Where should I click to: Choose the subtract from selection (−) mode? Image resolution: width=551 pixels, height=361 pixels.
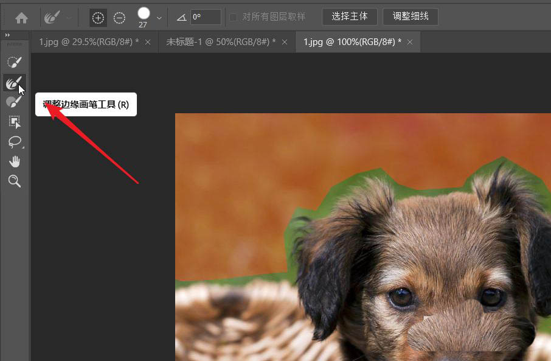[119, 18]
